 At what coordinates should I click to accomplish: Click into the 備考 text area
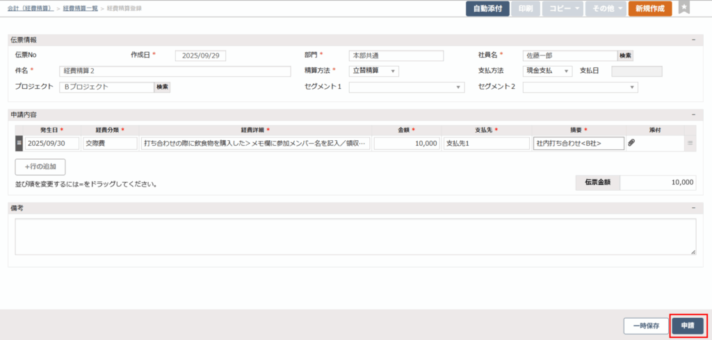(x=355, y=237)
